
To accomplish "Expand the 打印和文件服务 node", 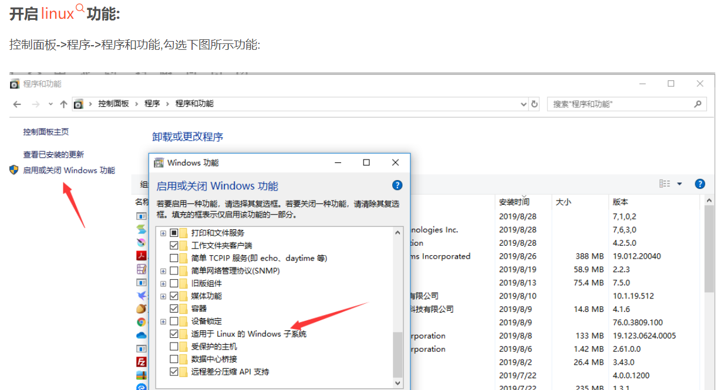I will click(162, 232).
